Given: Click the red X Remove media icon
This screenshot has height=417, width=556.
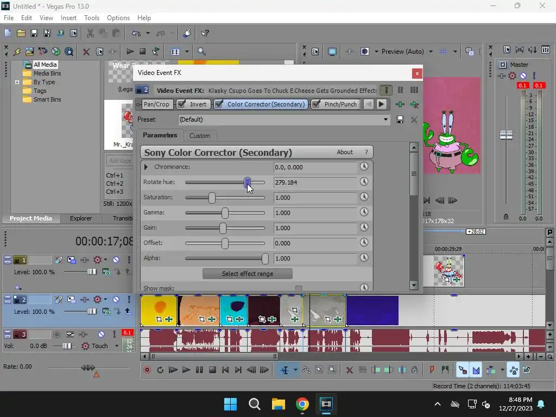Looking at the screenshot, I should point(86,52).
